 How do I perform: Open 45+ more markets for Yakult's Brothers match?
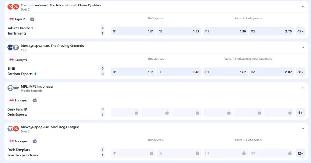[x=300, y=31]
